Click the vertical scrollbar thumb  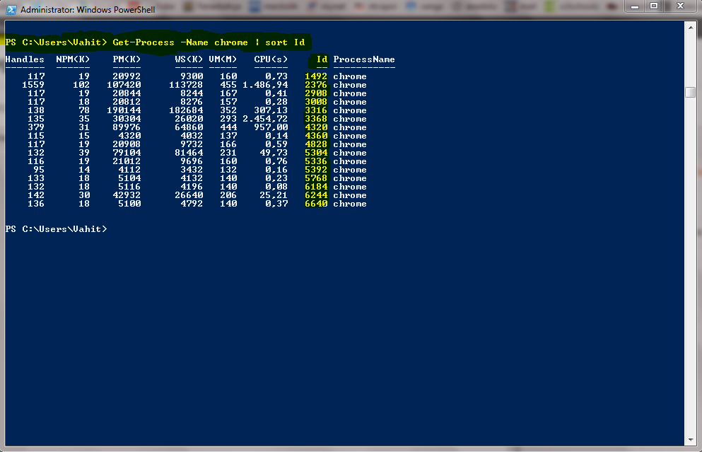coord(691,92)
